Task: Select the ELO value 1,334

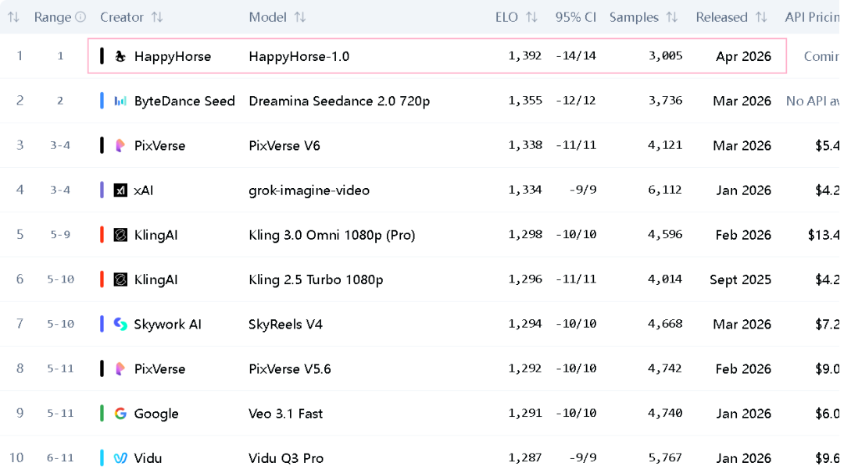Action: click(x=525, y=190)
